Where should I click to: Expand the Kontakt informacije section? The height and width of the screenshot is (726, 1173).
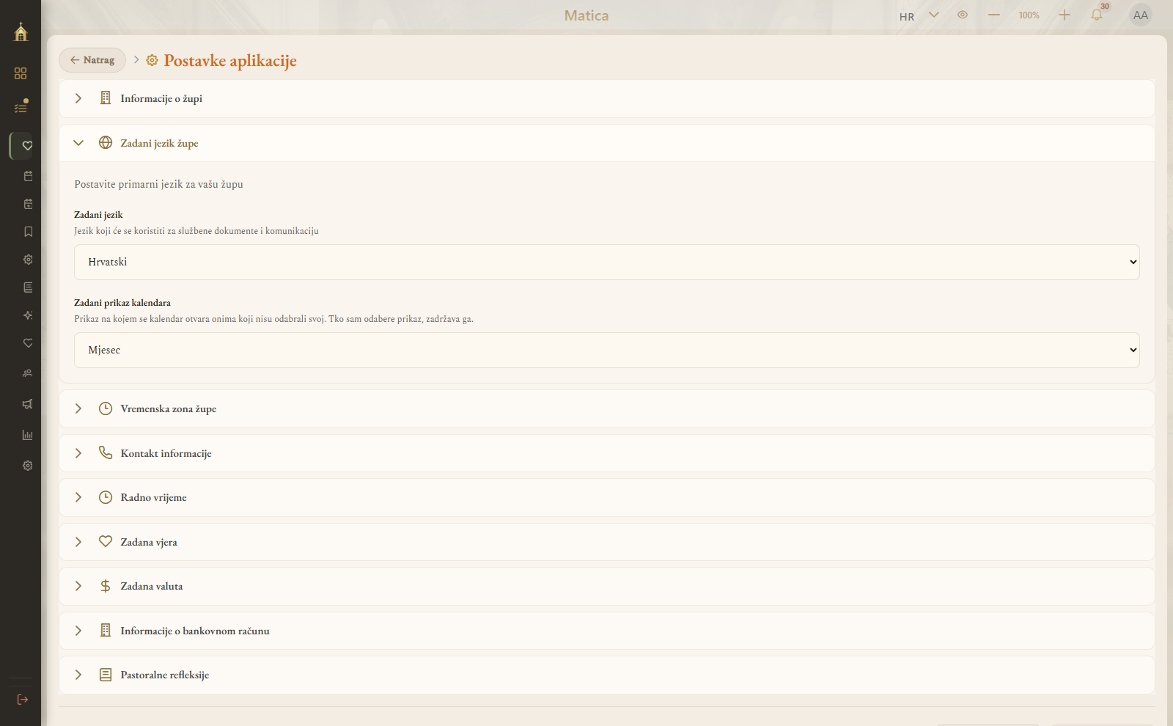click(x=607, y=453)
